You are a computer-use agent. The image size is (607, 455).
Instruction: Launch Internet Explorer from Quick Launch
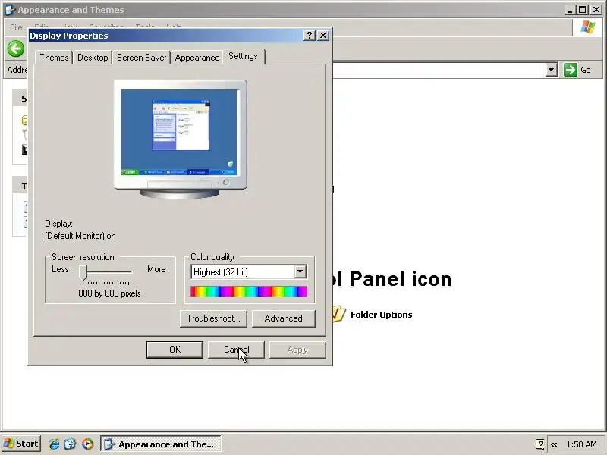coord(54,444)
